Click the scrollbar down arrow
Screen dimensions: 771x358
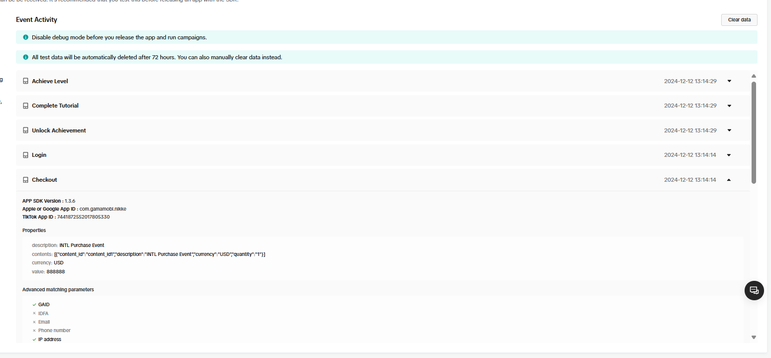tap(754, 337)
